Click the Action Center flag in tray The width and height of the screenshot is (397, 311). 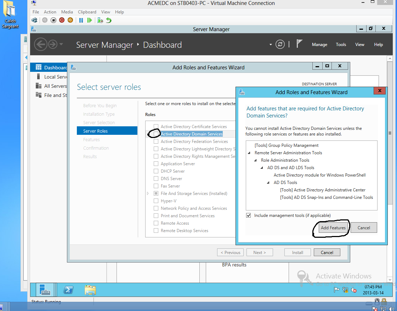pos(336,290)
